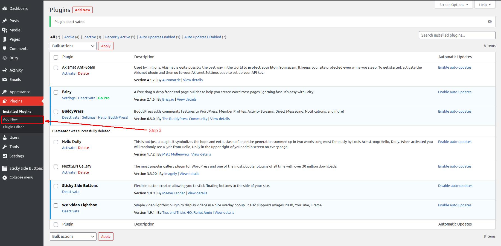Activate the Akismet Anti-Spam plugin
Viewport: 501px width, 246px height.
[x=69, y=73]
